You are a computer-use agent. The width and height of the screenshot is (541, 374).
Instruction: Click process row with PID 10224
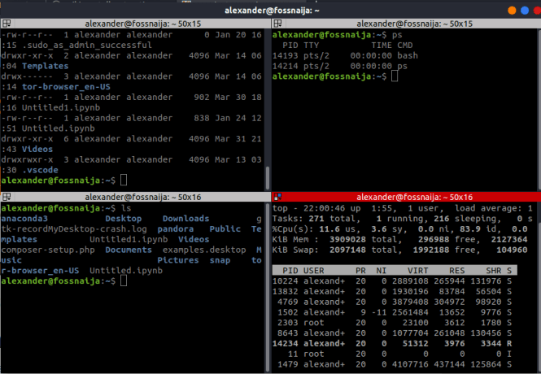click(x=392, y=281)
